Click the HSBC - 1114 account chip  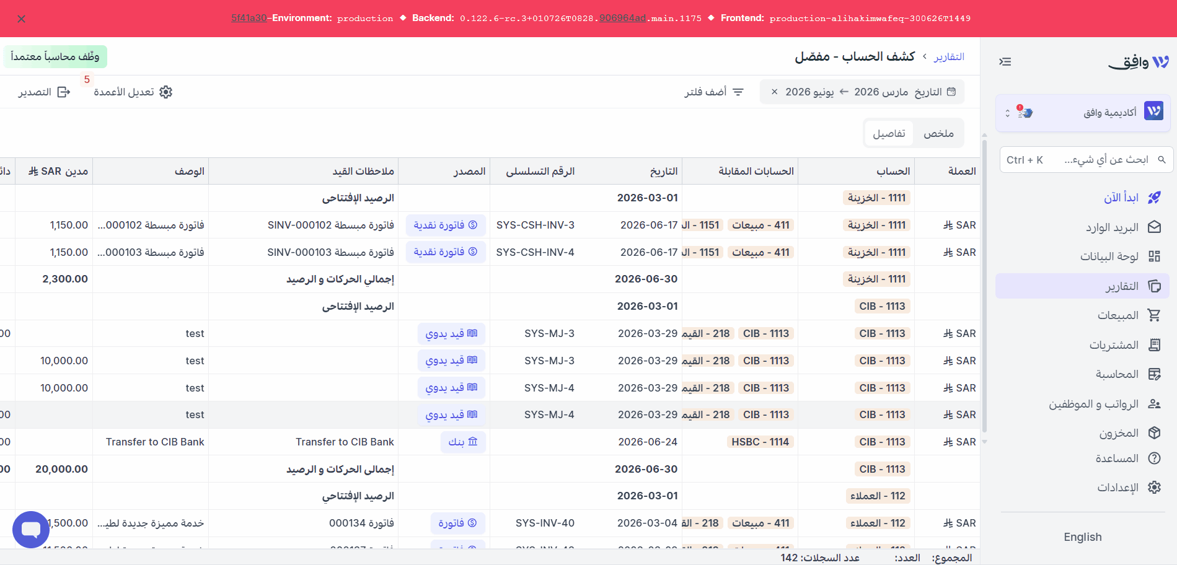[x=760, y=442]
